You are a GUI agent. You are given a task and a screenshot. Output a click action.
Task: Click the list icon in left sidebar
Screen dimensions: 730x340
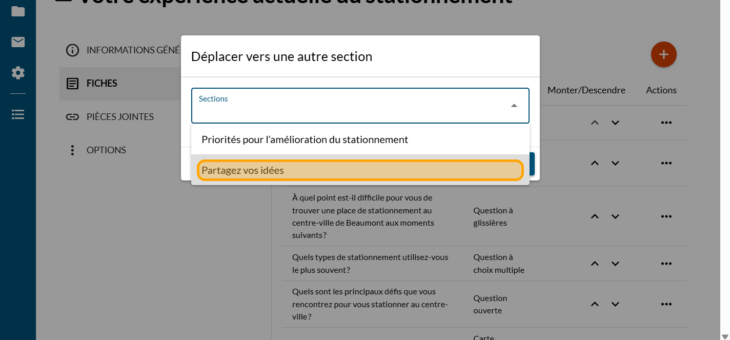[18, 114]
